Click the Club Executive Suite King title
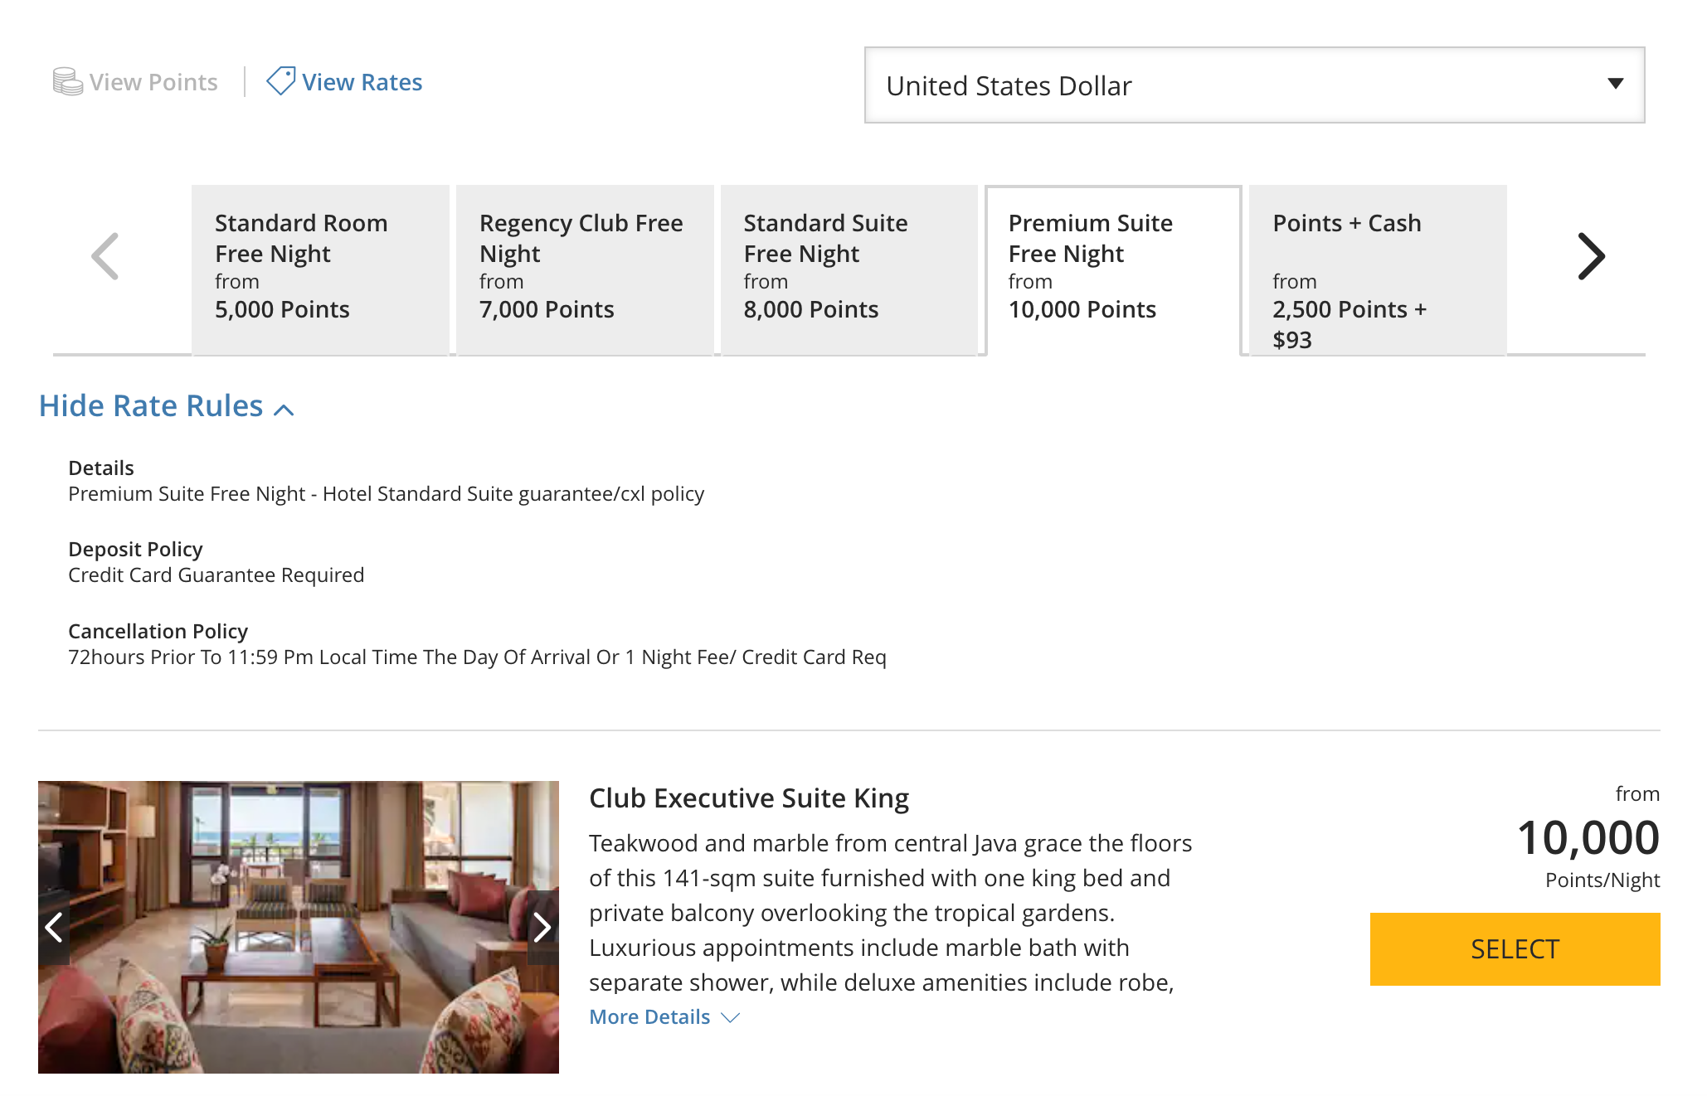 [x=748, y=798]
